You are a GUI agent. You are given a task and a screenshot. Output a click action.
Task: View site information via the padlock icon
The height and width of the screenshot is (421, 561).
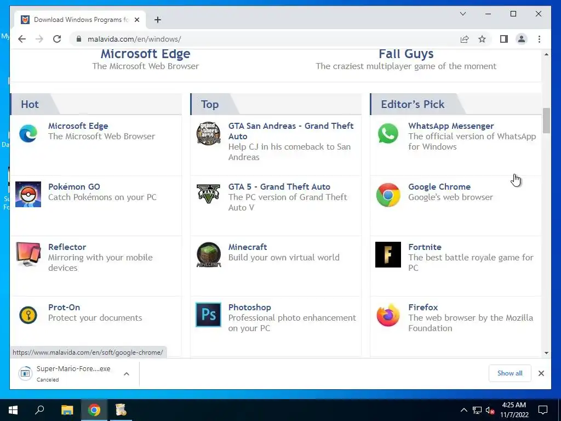79,39
